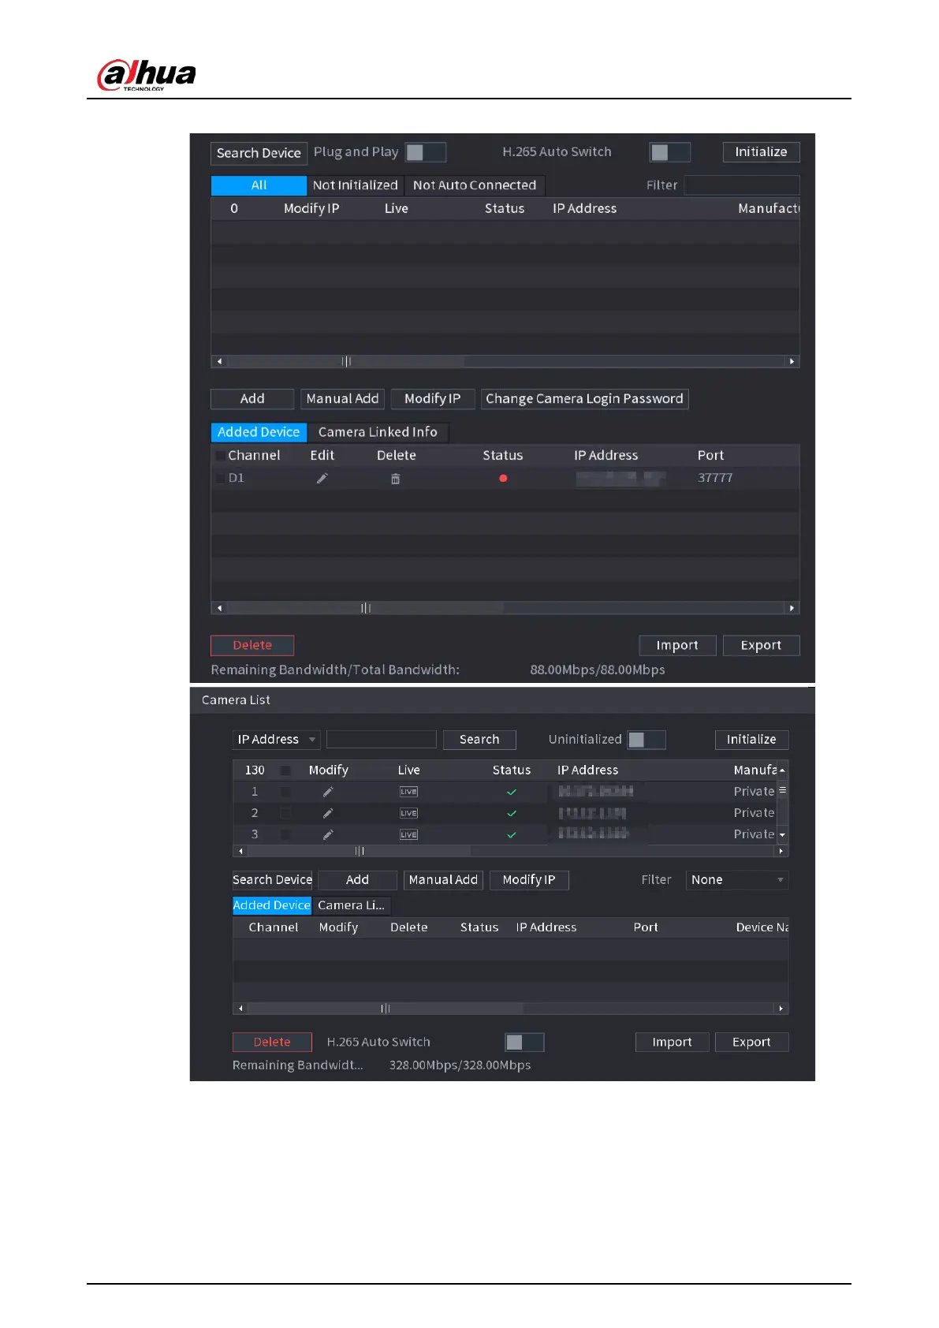The height and width of the screenshot is (1328, 939).
Task: Open the LIVE preview icon for camera row 2
Action: (408, 813)
